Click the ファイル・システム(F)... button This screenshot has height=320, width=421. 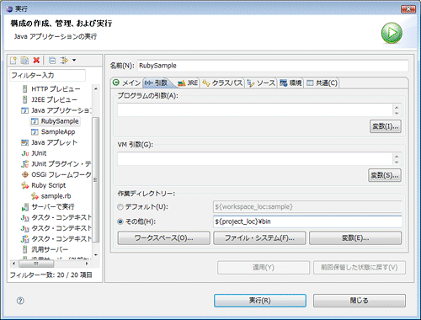point(259,238)
